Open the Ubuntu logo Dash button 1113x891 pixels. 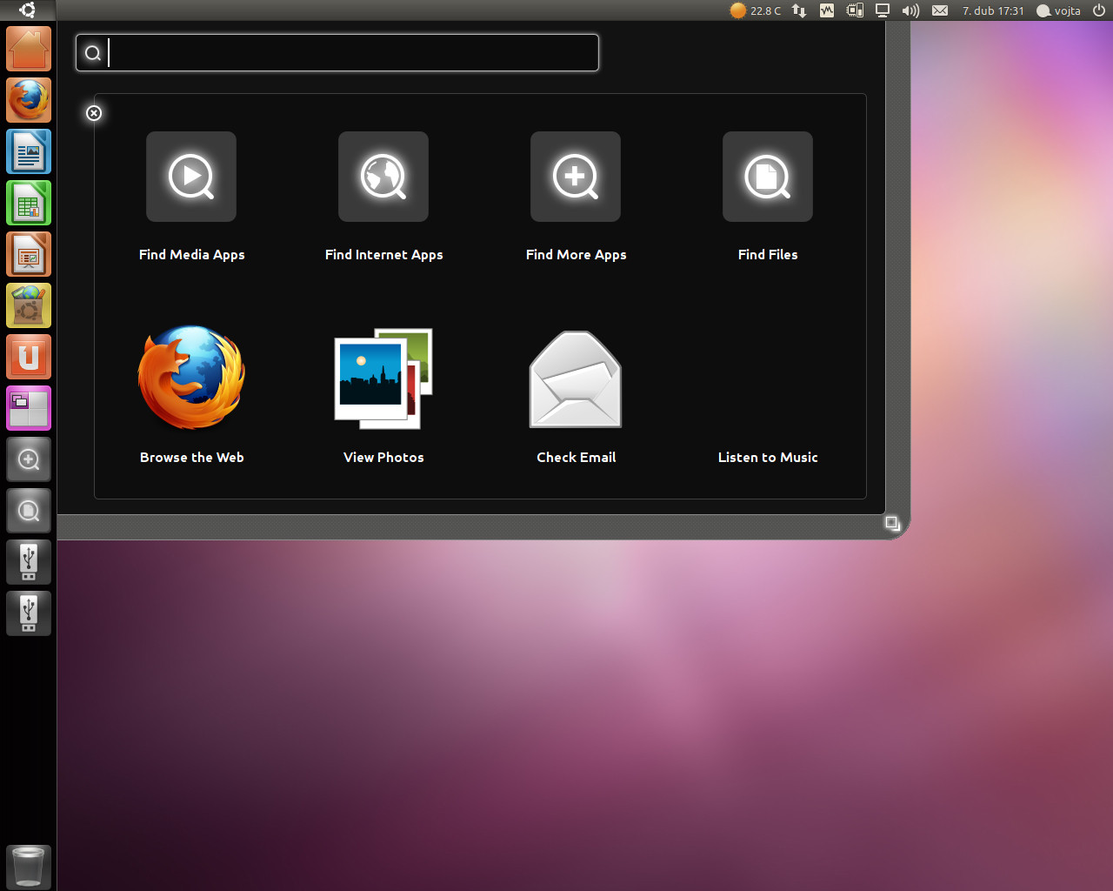[28, 10]
